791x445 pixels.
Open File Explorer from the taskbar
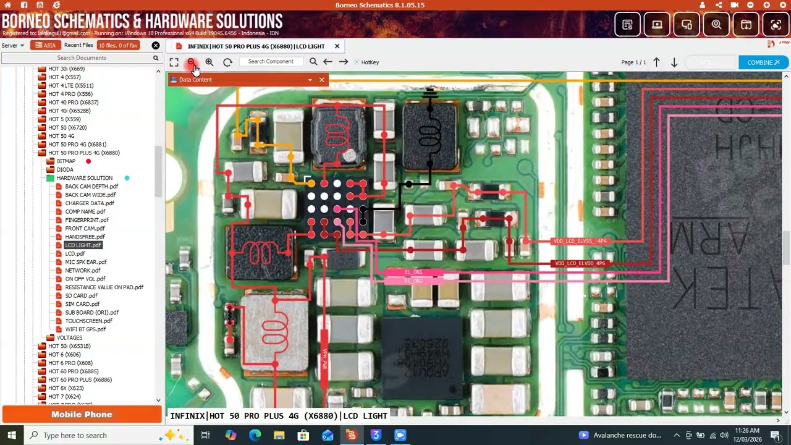[279, 435]
